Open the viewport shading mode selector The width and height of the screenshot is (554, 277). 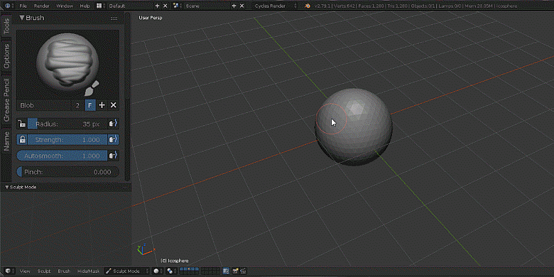pyautogui.click(x=157, y=271)
